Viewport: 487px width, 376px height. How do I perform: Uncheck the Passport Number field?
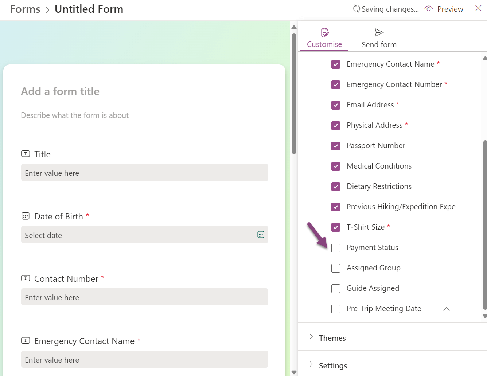[x=336, y=146]
